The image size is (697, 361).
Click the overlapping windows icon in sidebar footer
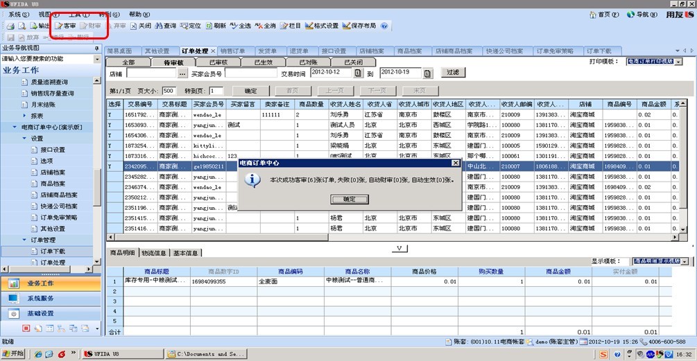[74, 328]
